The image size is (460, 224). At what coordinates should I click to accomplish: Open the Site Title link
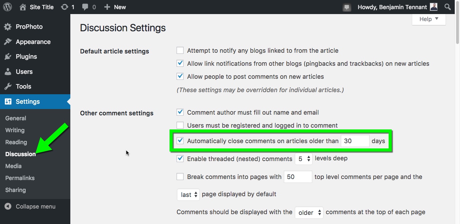tap(41, 7)
